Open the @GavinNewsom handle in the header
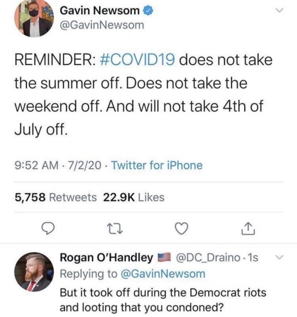 coord(102,25)
